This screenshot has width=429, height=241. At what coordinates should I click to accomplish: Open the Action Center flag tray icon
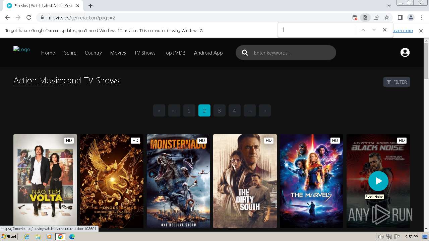(x=397, y=237)
